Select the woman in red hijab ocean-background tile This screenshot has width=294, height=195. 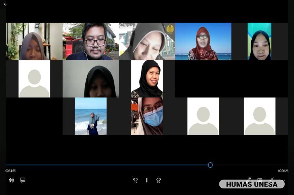point(203,41)
